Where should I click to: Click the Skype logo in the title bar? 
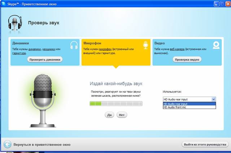[3, 4]
